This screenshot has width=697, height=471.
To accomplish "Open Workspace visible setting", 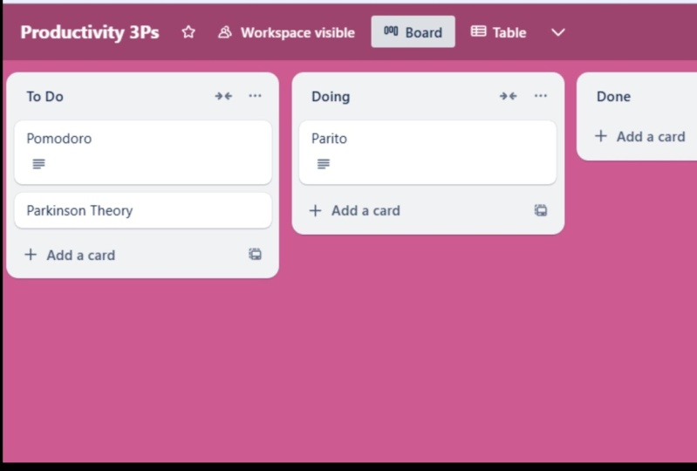I will click(x=286, y=32).
